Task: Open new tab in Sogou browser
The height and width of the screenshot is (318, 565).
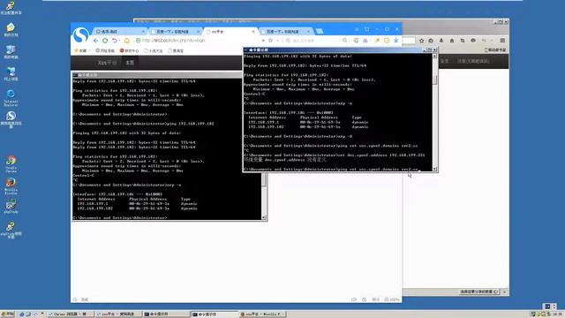Action: pos(320,32)
